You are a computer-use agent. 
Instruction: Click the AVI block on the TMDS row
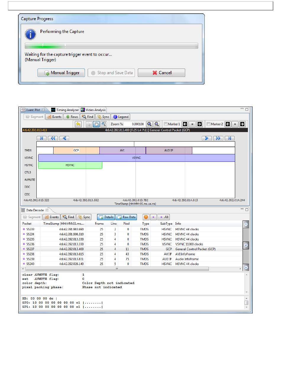coord(122,150)
